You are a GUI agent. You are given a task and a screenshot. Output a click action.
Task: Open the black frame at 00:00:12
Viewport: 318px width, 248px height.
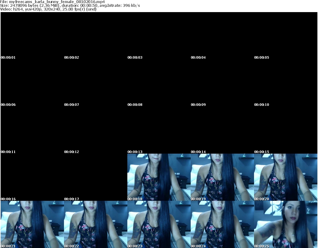(x=96, y=130)
